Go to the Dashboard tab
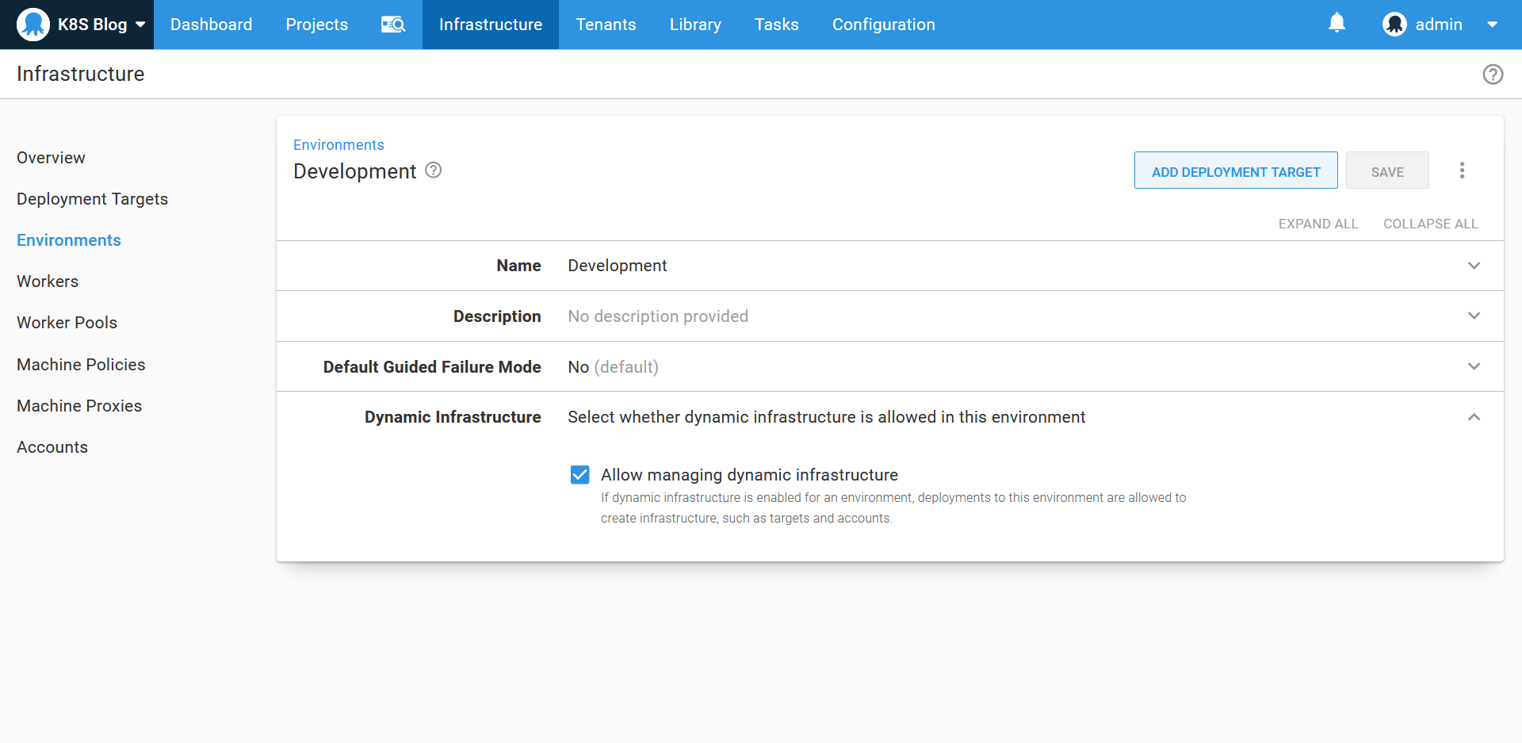1522x743 pixels. 211,25
